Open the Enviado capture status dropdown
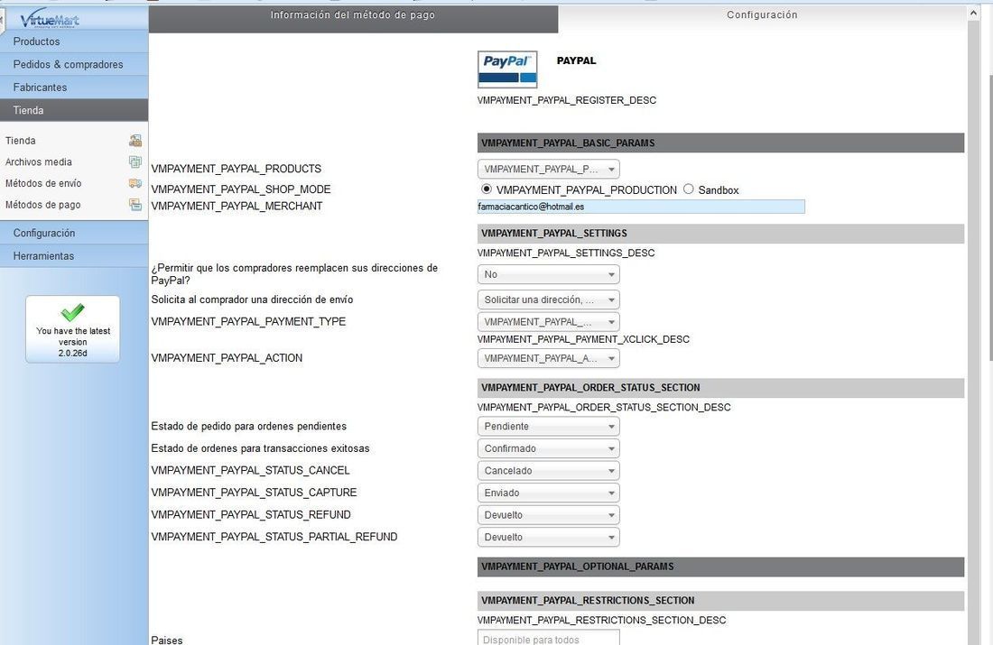This screenshot has width=993, height=645. [x=549, y=493]
